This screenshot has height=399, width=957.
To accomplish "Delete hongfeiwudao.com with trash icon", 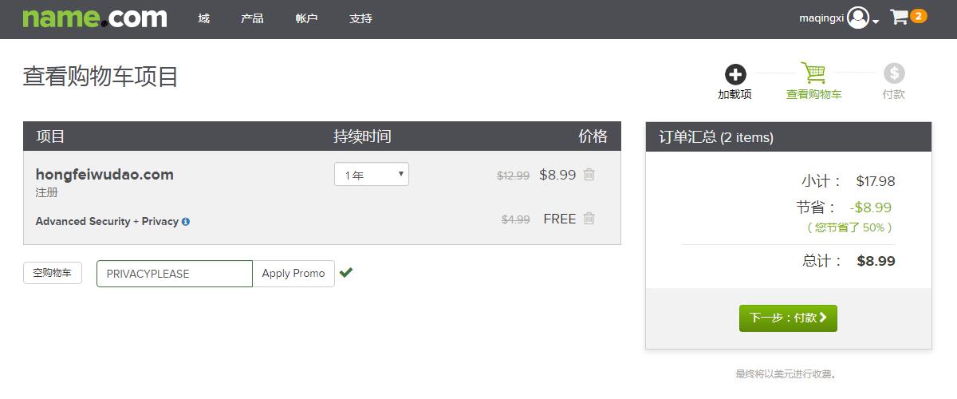I will [x=589, y=174].
